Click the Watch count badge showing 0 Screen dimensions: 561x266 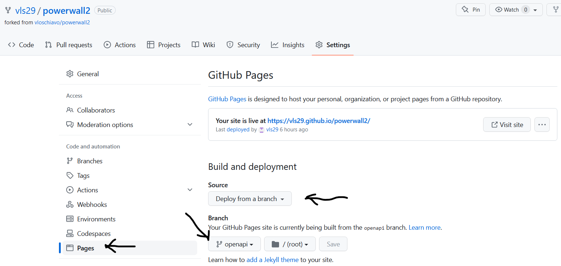(525, 10)
